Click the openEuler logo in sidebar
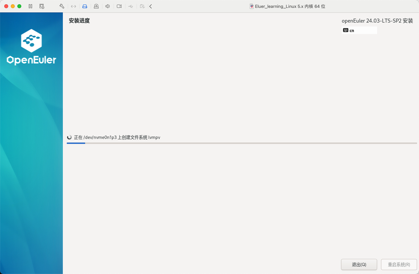The width and height of the screenshot is (419, 274). (x=31, y=47)
